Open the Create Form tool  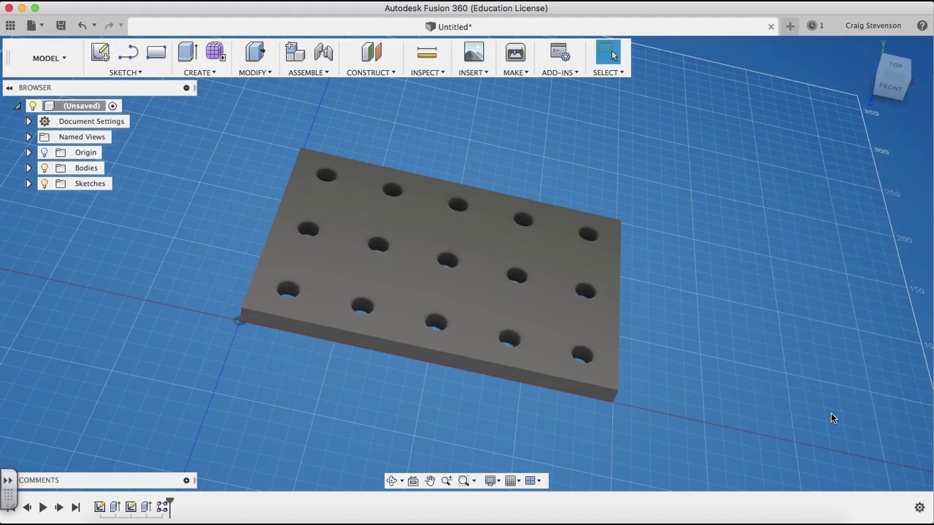pos(215,52)
